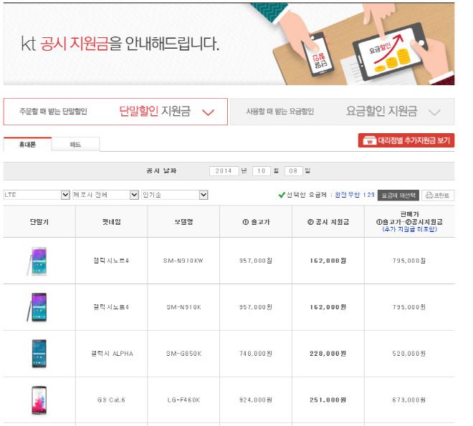This screenshot has height=426, width=473.
Task: Click the 520,000원 판매가 value
Action: (409, 354)
